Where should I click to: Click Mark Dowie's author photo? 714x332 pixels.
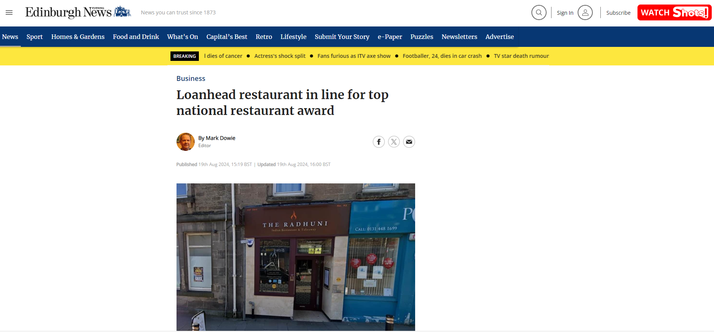[x=186, y=142]
